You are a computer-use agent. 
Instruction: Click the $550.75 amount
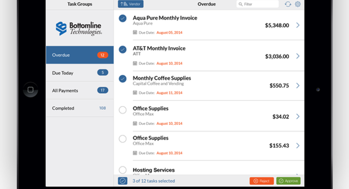click(x=279, y=86)
